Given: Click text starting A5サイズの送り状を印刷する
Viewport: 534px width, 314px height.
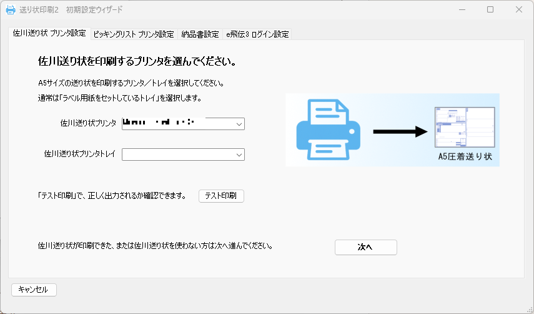Looking at the screenshot, I should [131, 83].
